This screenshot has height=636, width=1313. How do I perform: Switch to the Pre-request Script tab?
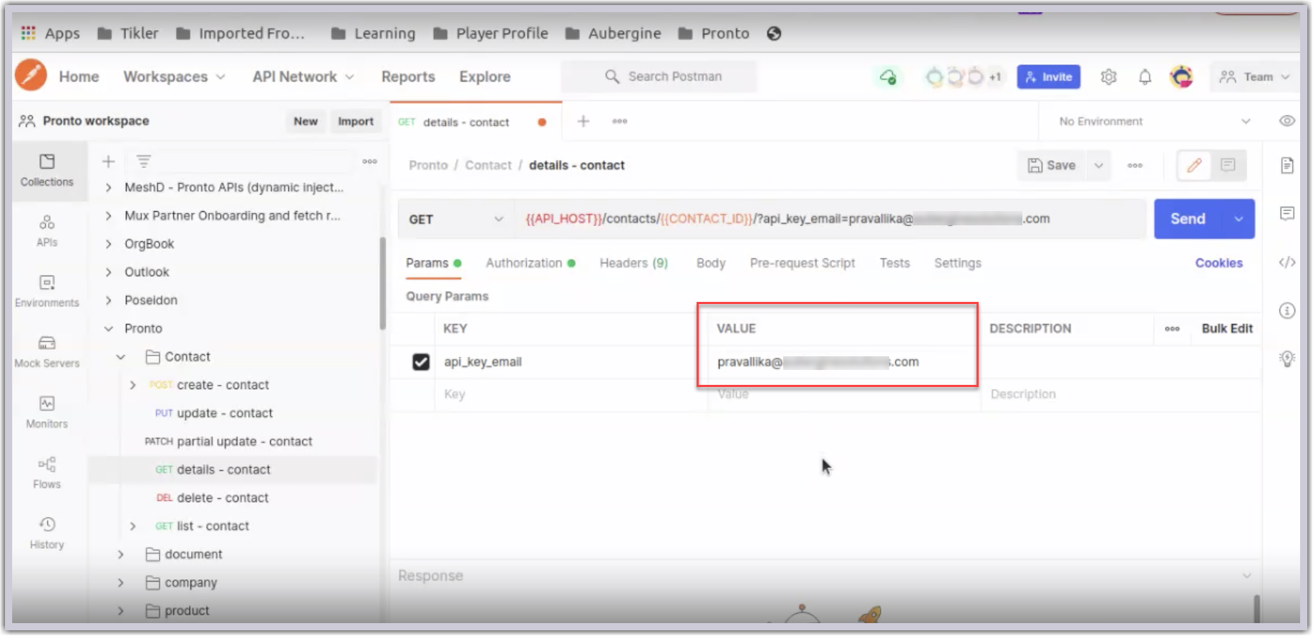click(x=803, y=263)
